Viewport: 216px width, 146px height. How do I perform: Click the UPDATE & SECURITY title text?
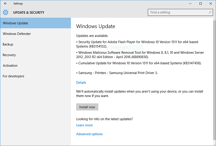coord(29,12)
